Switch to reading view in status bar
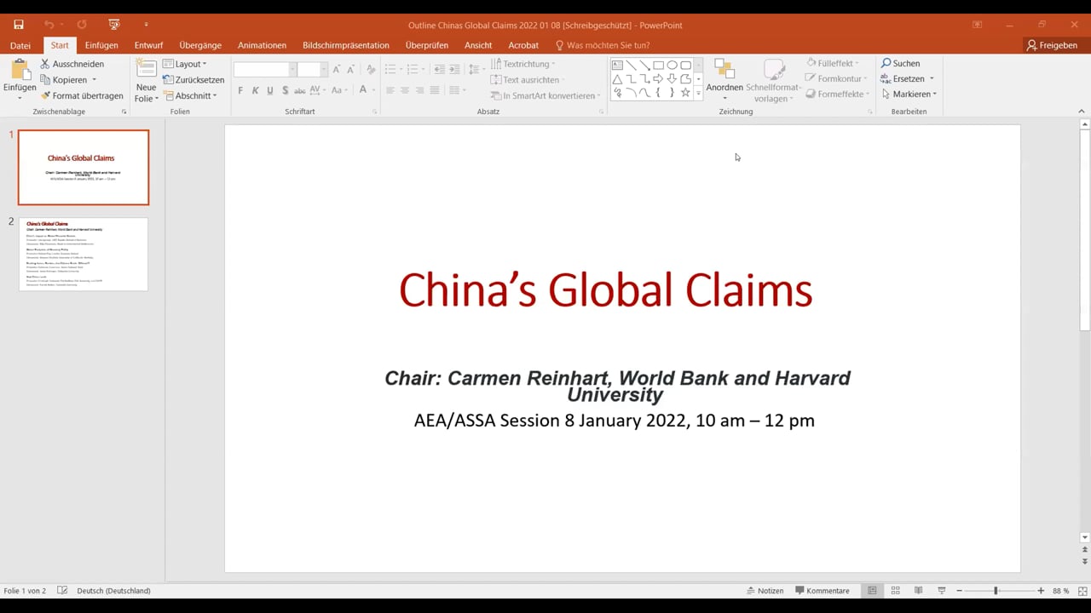Image resolution: width=1091 pixels, height=613 pixels. tap(918, 591)
